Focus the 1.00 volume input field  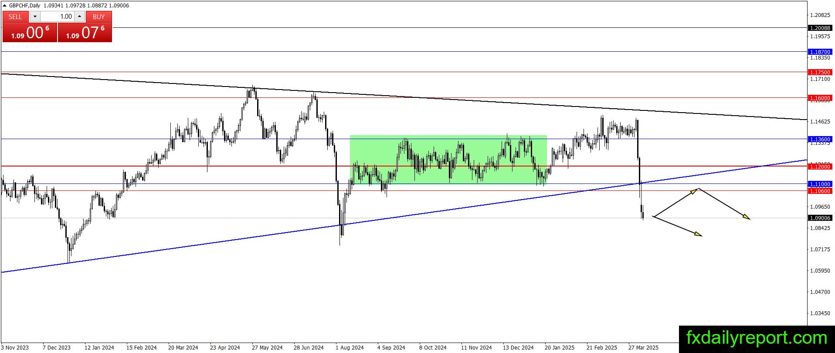[57, 17]
